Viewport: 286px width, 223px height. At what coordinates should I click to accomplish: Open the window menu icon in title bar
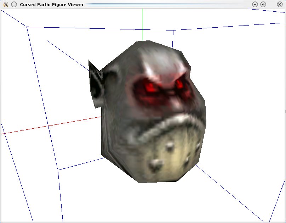point(5,5)
